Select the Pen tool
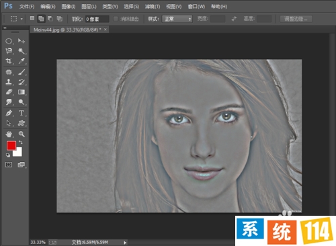 click(x=9, y=113)
